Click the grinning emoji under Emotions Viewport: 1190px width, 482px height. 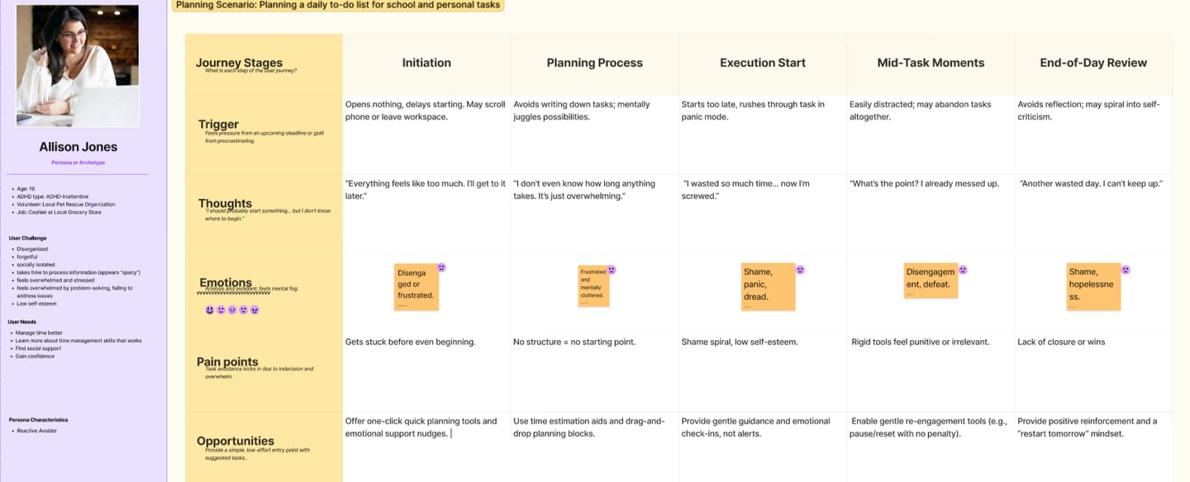pos(210,310)
